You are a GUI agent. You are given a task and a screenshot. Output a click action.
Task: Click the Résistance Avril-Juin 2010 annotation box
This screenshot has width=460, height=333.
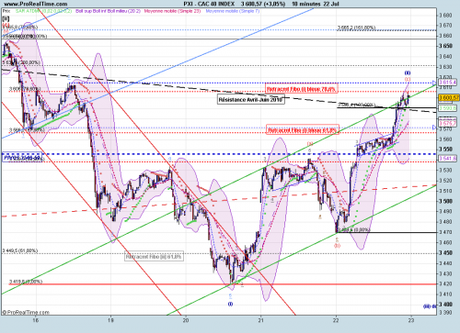pos(250,100)
